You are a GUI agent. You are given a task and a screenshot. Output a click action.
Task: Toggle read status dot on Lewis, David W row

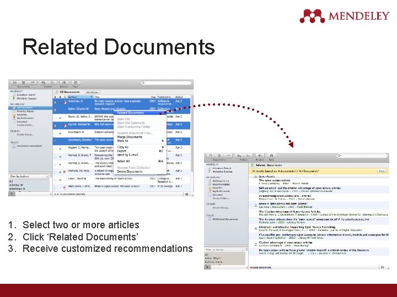60,180
